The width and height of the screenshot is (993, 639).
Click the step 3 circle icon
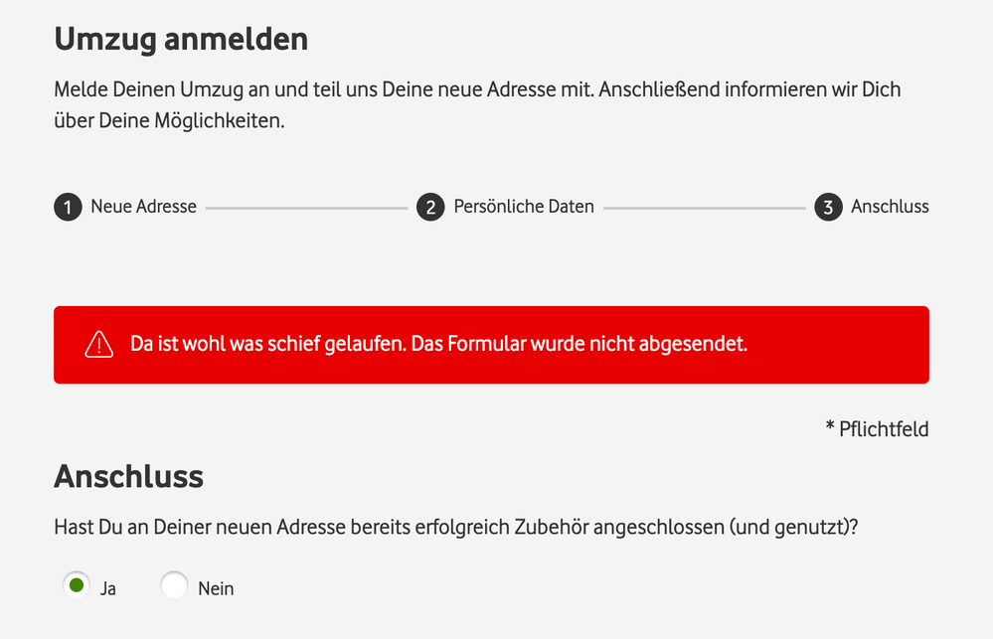828,208
